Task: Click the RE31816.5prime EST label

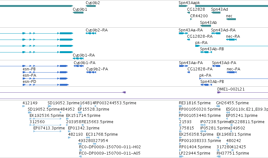Action: pos(195,103)
